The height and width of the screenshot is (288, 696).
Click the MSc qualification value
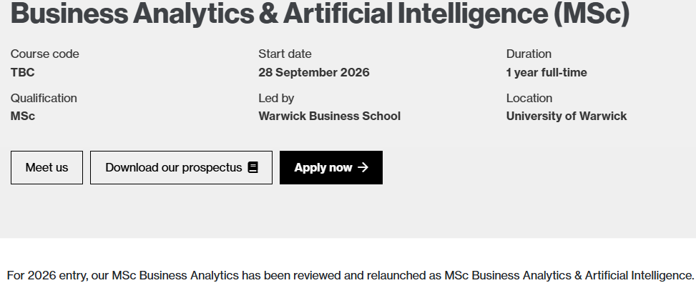(x=23, y=116)
